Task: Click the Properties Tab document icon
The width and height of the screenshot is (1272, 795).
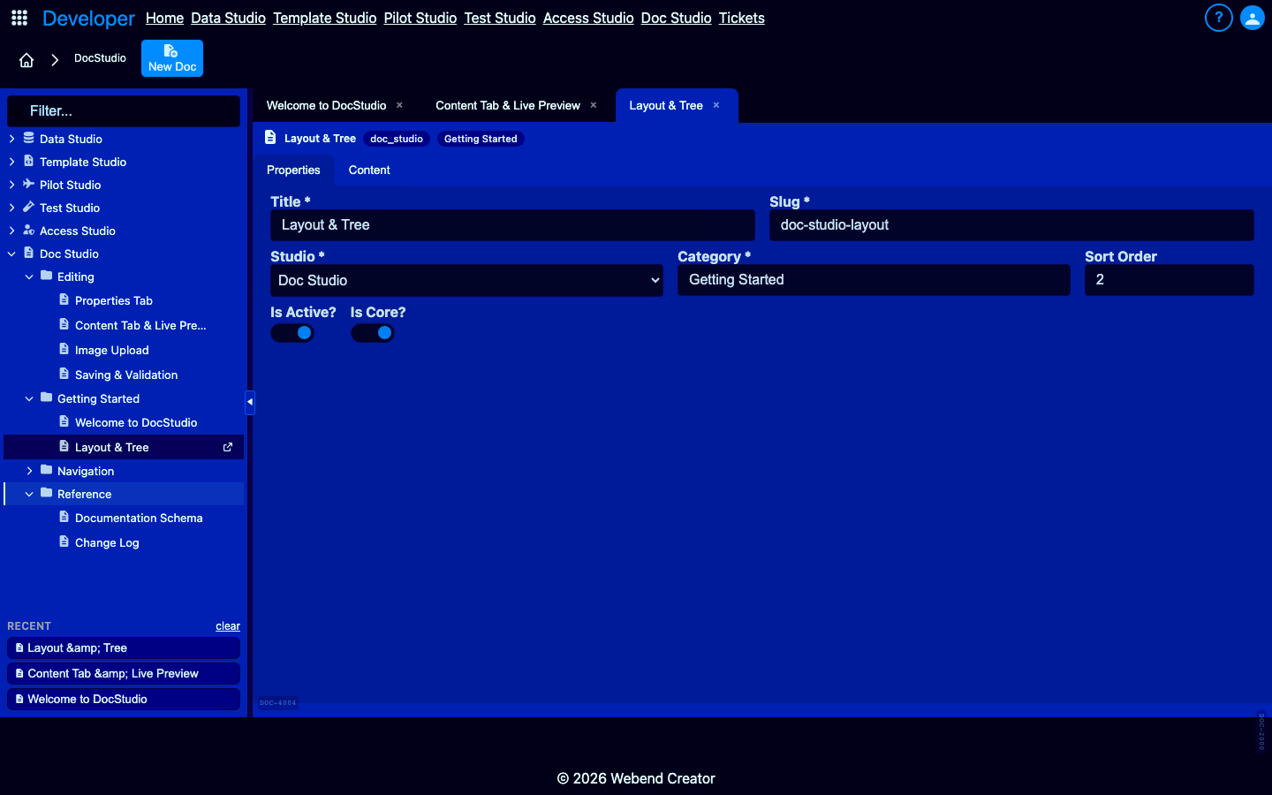Action: (64, 299)
